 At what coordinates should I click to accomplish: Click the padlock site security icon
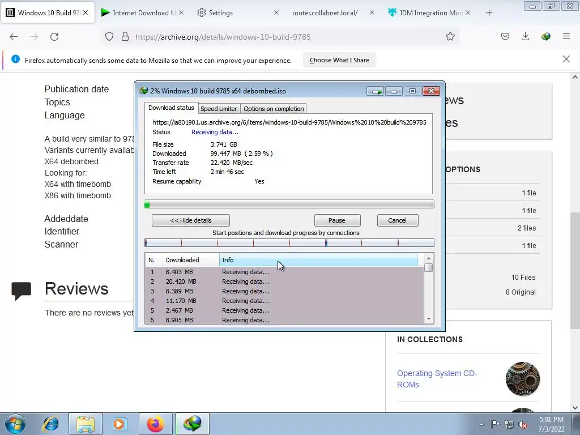click(x=125, y=36)
